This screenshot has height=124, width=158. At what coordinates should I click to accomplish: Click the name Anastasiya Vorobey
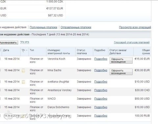click(60, 90)
